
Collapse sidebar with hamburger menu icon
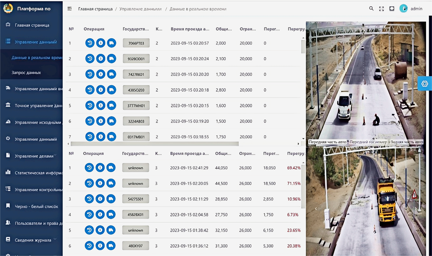pyautogui.click(x=70, y=9)
